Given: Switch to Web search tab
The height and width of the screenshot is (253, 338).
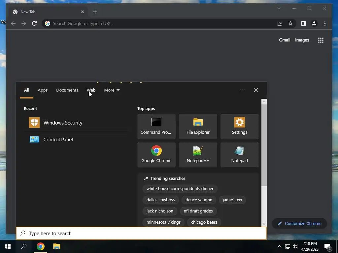Looking at the screenshot, I should [91, 90].
